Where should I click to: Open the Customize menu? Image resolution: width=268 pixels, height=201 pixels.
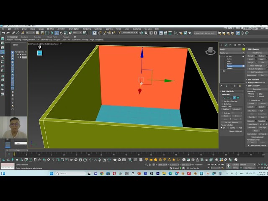click(x=98, y=29)
